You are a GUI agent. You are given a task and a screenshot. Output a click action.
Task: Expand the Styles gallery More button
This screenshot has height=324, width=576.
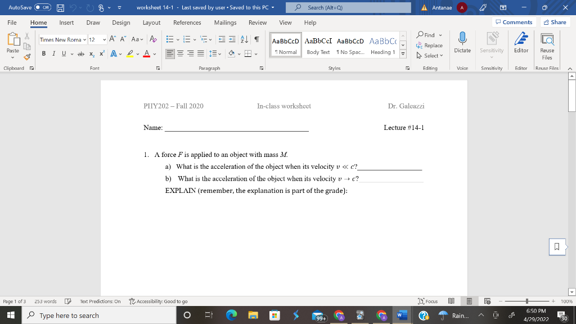coord(403,53)
